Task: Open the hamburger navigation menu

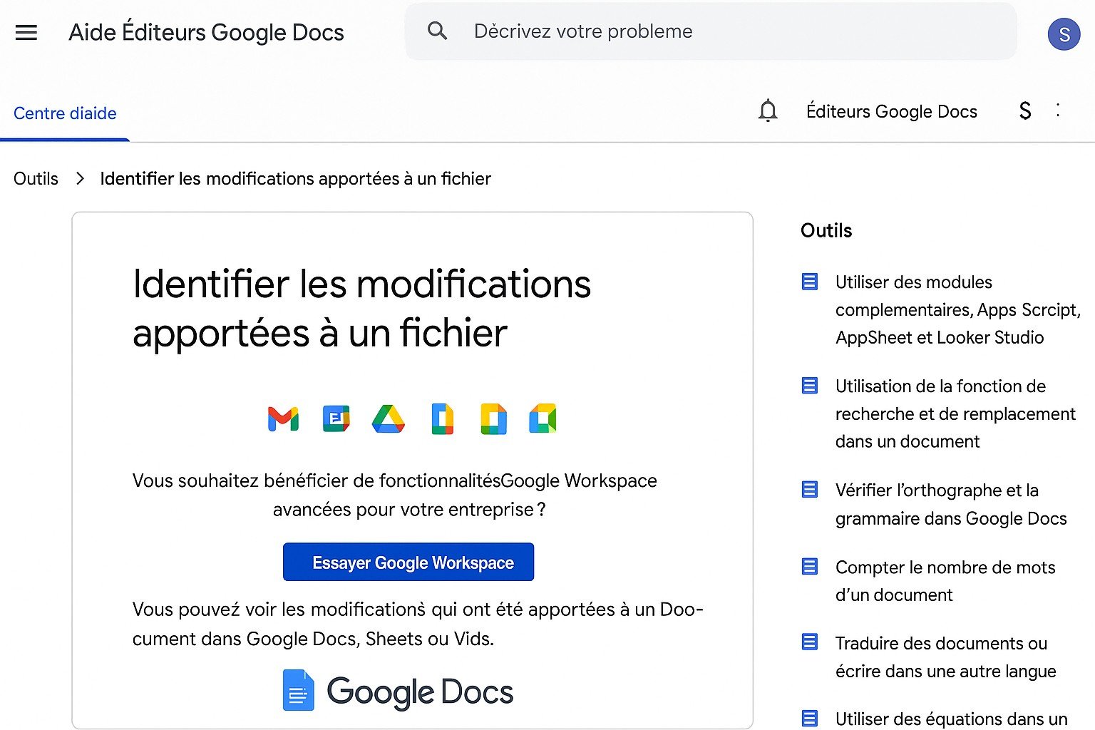Action: click(26, 32)
